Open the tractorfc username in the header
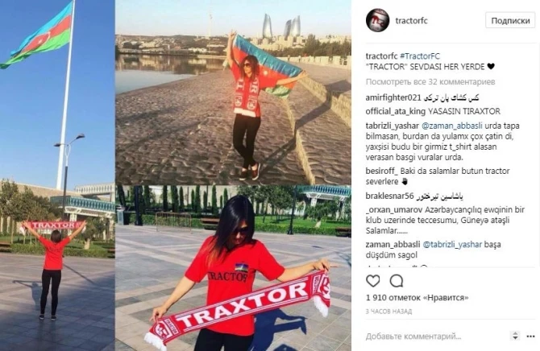Viewport: 540px width, 351px height. [412, 21]
